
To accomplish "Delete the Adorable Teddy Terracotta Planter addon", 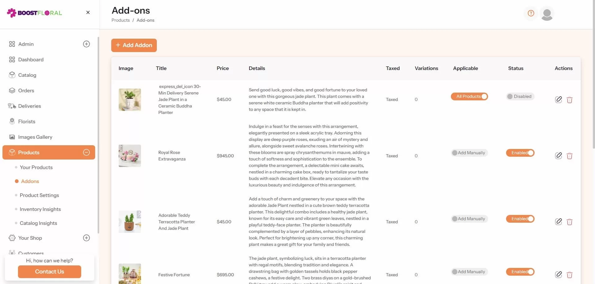I will [570, 222].
